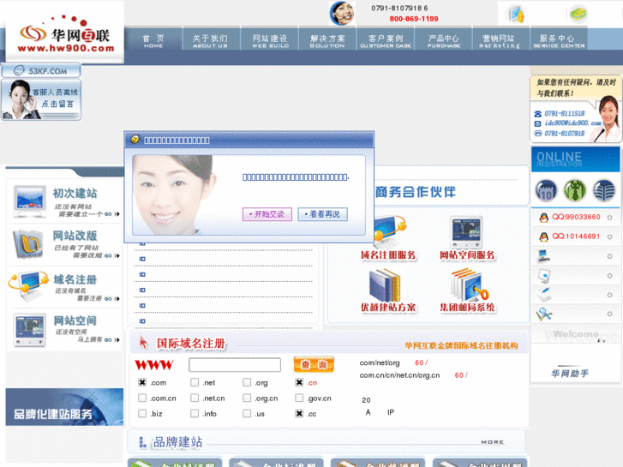
Task: Click the first news list bullet icon
Action: click(142, 243)
